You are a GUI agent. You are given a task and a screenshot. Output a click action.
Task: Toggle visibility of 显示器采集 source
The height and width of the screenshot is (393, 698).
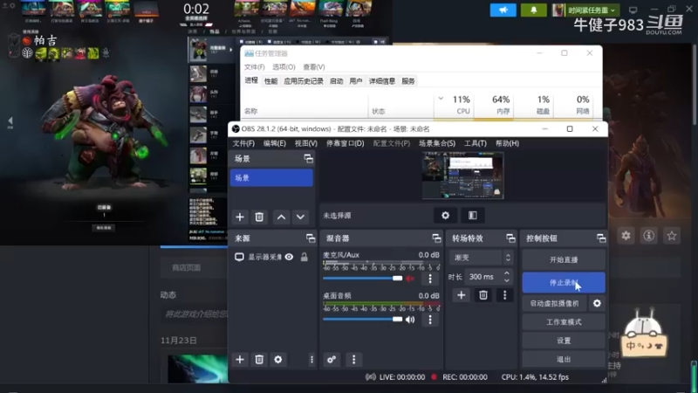[x=289, y=257]
